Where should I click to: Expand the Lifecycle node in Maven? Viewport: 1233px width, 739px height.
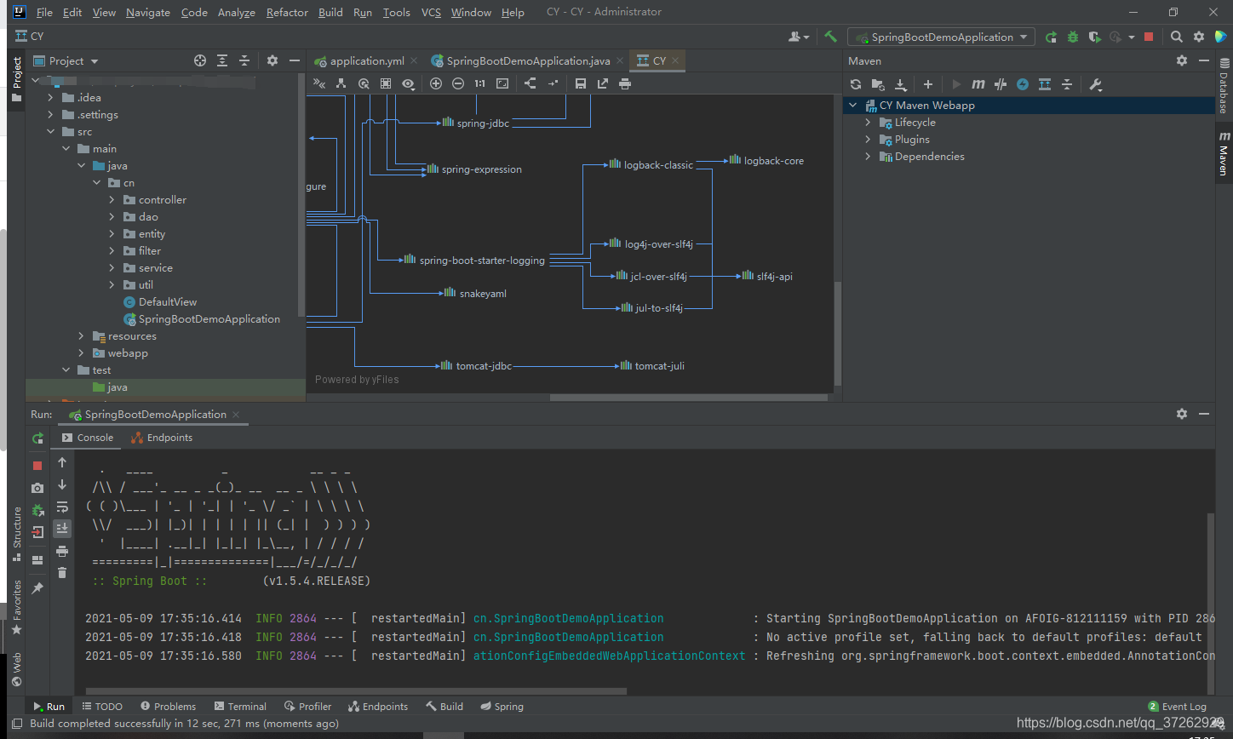(x=868, y=123)
